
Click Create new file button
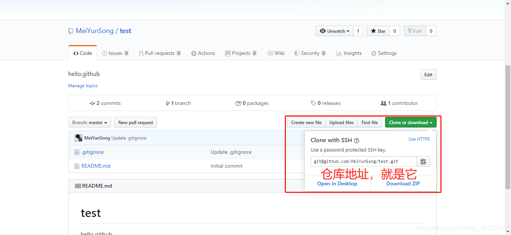pyautogui.click(x=306, y=122)
